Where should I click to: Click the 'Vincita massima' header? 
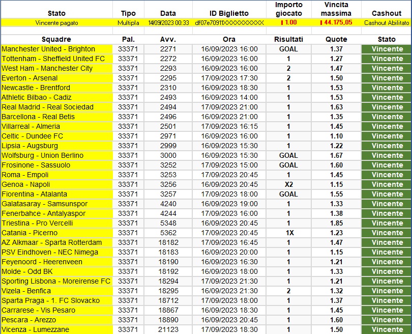[x=336, y=9]
